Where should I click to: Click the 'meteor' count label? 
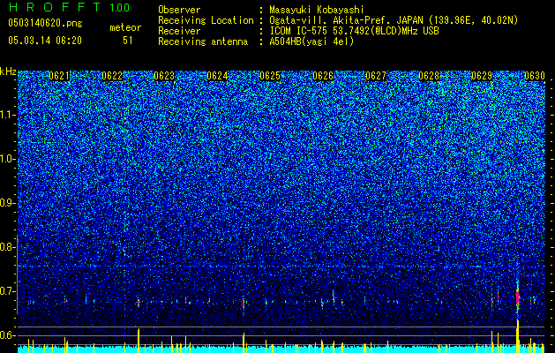click(x=125, y=27)
